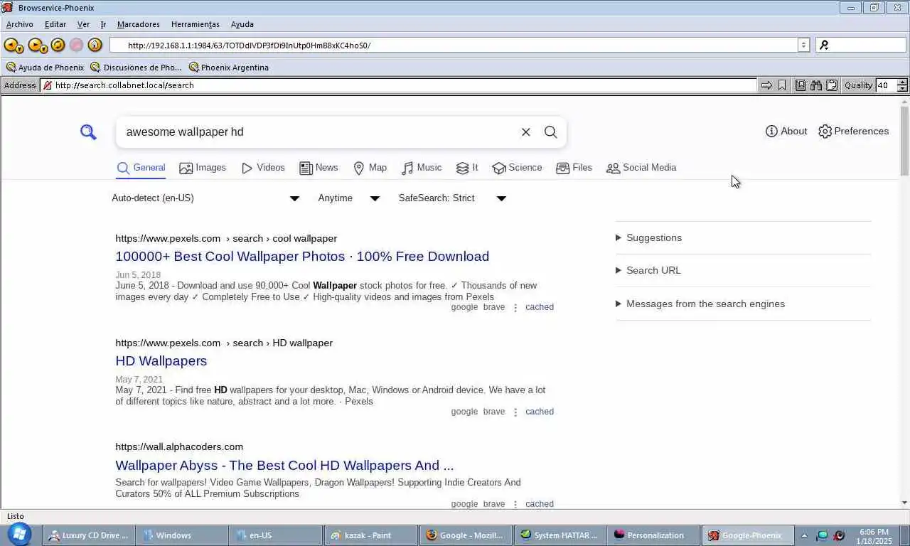Open the Archivo menu

coord(20,24)
